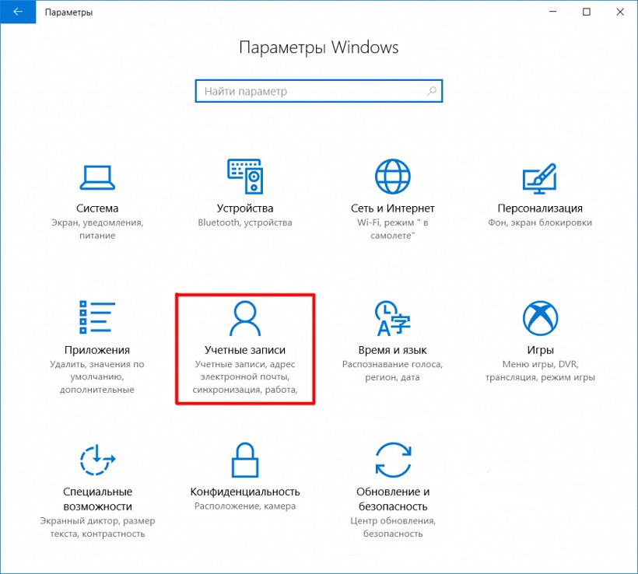The width and height of the screenshot is (638, 574).
Task: Open the Игры Xbox icon
Action: [x=540, y=318]
